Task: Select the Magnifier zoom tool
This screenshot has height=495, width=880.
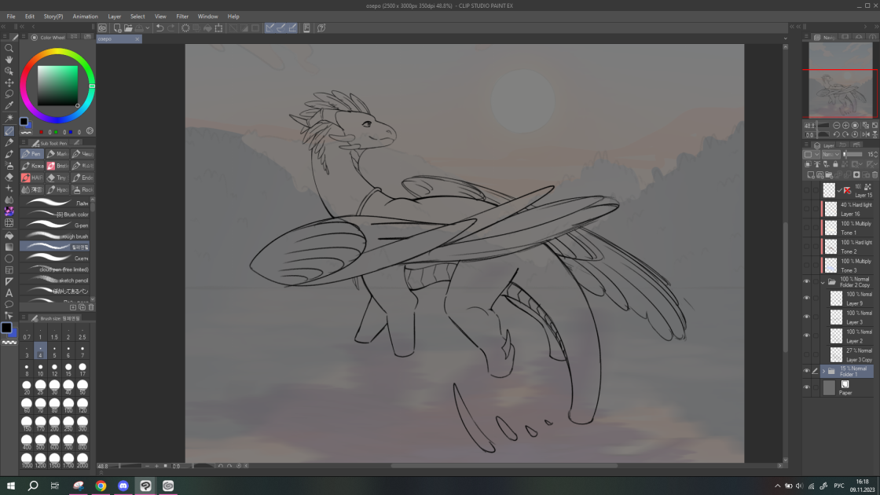Action: click(9, 48)
